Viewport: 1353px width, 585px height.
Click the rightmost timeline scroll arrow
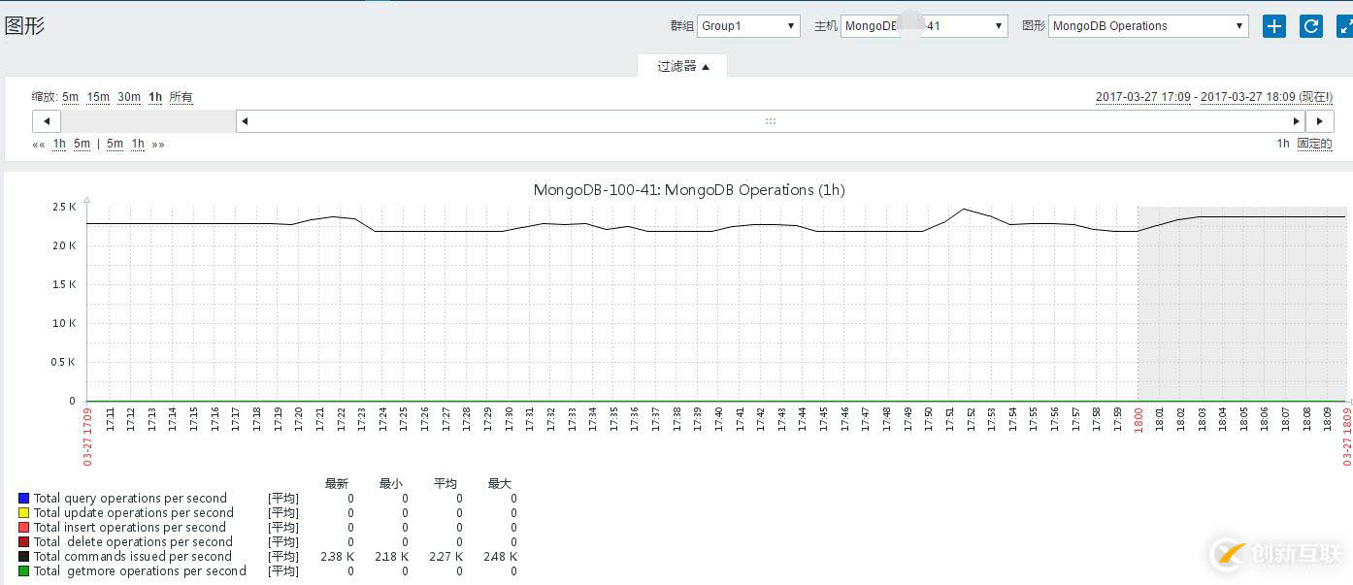pos(1320,120)
